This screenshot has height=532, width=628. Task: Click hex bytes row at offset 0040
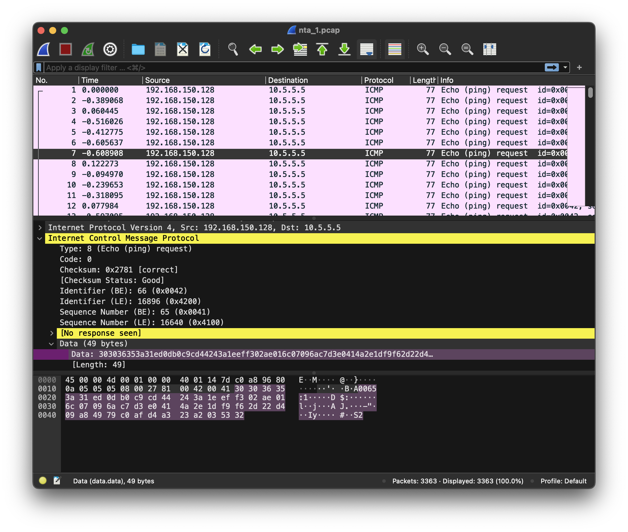coord(155,415)
